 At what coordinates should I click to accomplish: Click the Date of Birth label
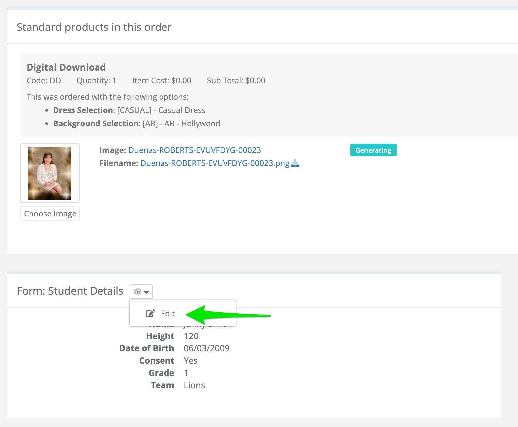147,348
